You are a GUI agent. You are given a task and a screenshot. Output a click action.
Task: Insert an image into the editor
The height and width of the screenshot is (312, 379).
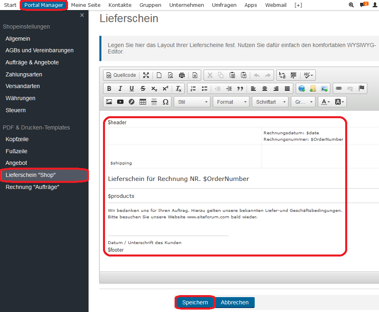coord(109,102)
